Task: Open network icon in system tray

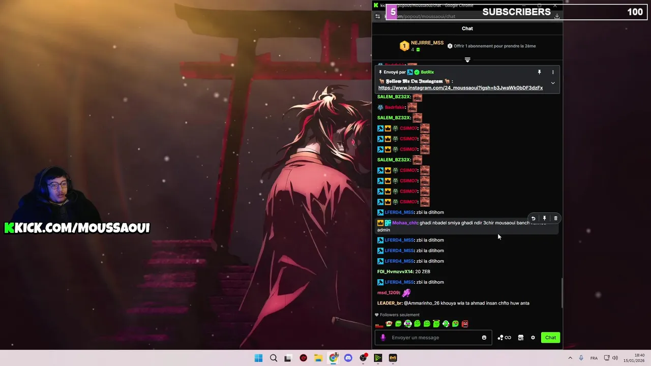Action: pos(606,358)
